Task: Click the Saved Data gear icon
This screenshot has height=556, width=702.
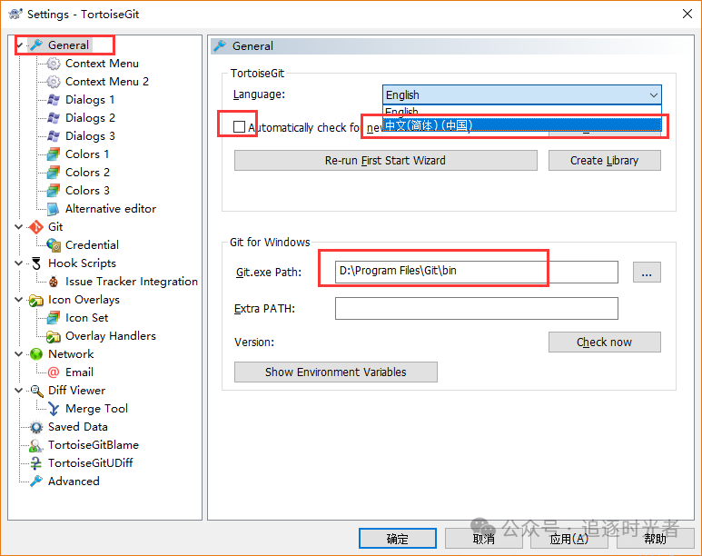Action: pos(36,427)
